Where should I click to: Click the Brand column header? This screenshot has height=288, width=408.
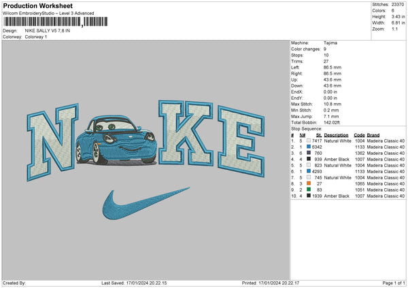[373, 134]
